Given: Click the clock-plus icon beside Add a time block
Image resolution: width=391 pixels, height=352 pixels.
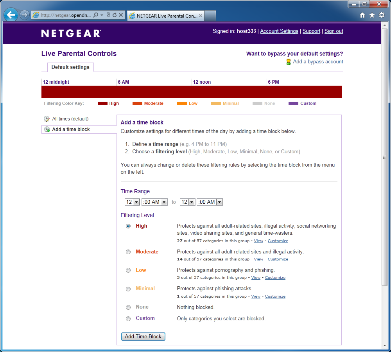Looking at the screenshot, I should (47, 129).
